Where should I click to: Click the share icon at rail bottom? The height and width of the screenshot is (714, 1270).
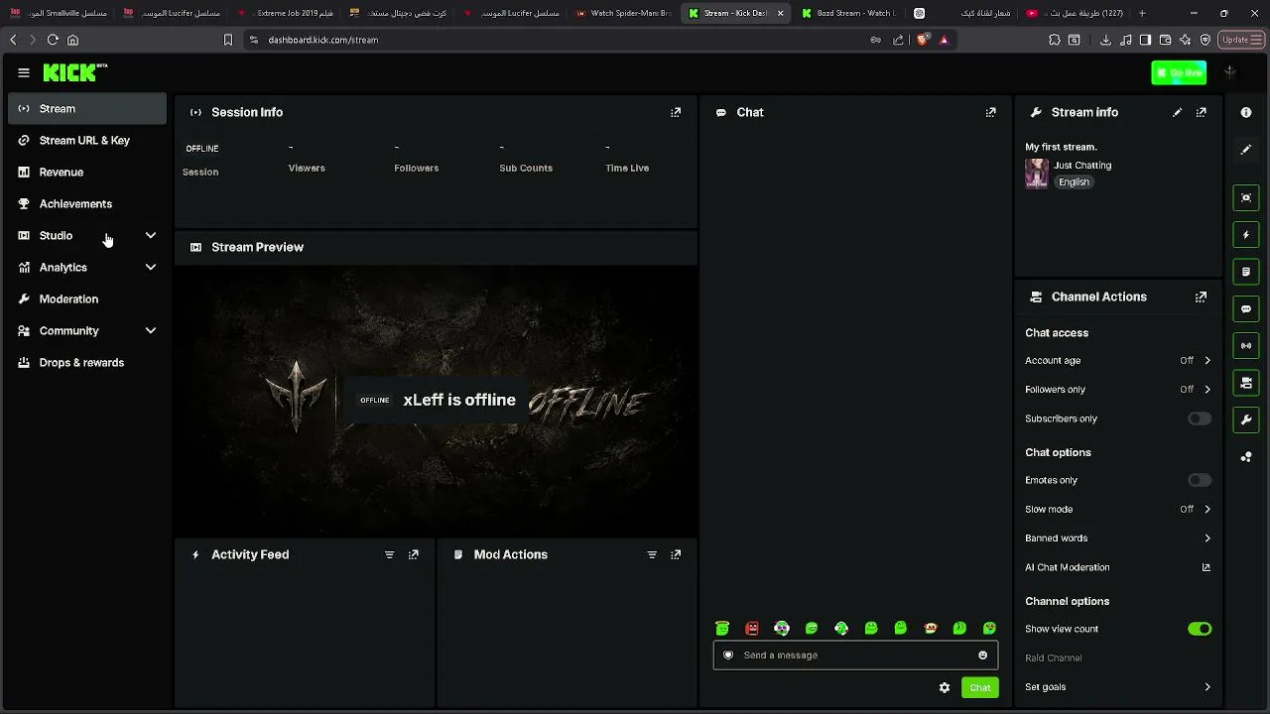1246,456
